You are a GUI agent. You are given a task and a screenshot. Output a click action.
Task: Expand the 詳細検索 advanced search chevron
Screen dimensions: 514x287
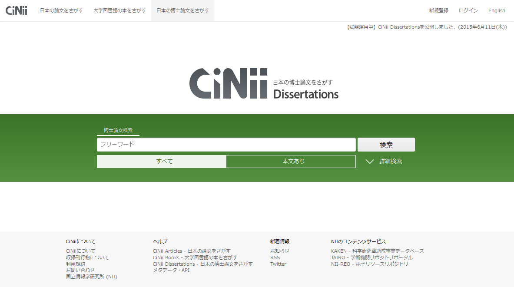pyautogui.click(x=370, y=162)
